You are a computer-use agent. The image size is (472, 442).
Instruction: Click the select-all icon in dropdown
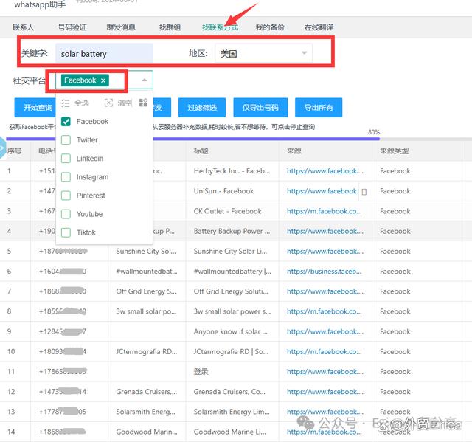coord(66,103)
